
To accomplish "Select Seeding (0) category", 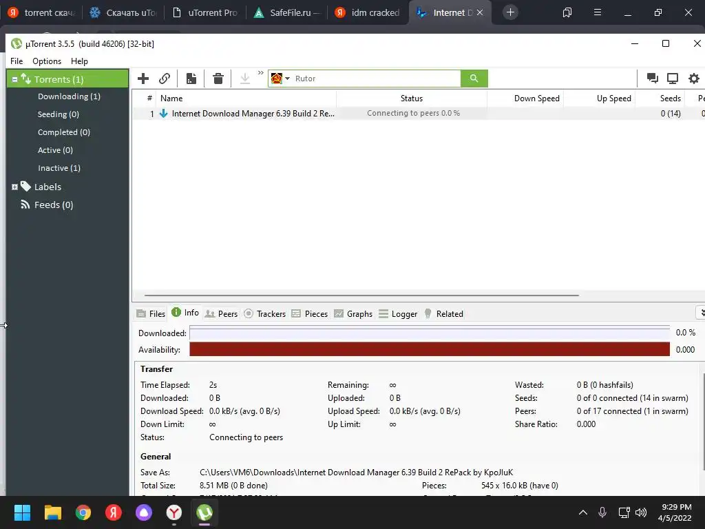I will 59,114.
